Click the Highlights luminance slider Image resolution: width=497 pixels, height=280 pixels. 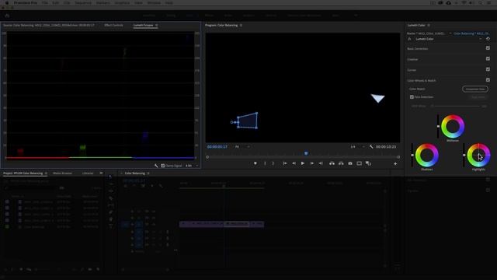pyautogui.click(x=464, y=156)
